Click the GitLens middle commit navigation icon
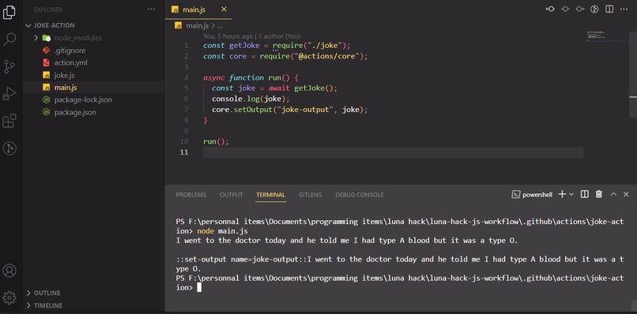This screenshot has width=637, height=314. click(565, 9)
